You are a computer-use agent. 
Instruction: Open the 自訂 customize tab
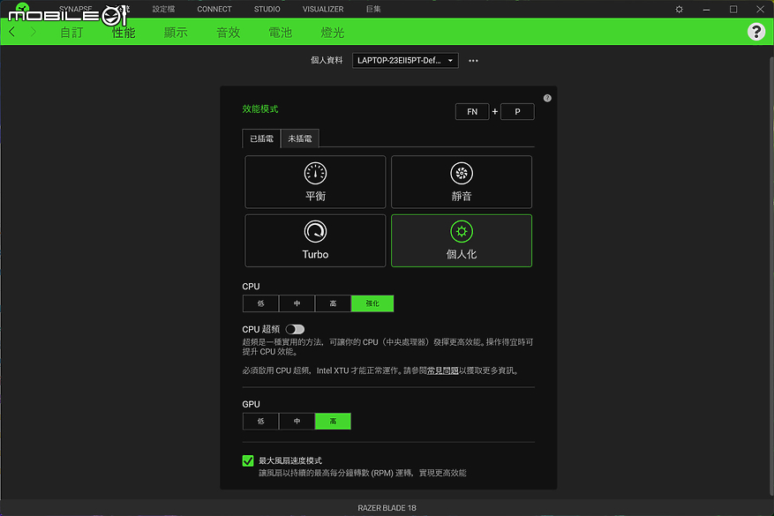(x=71, y=33)
